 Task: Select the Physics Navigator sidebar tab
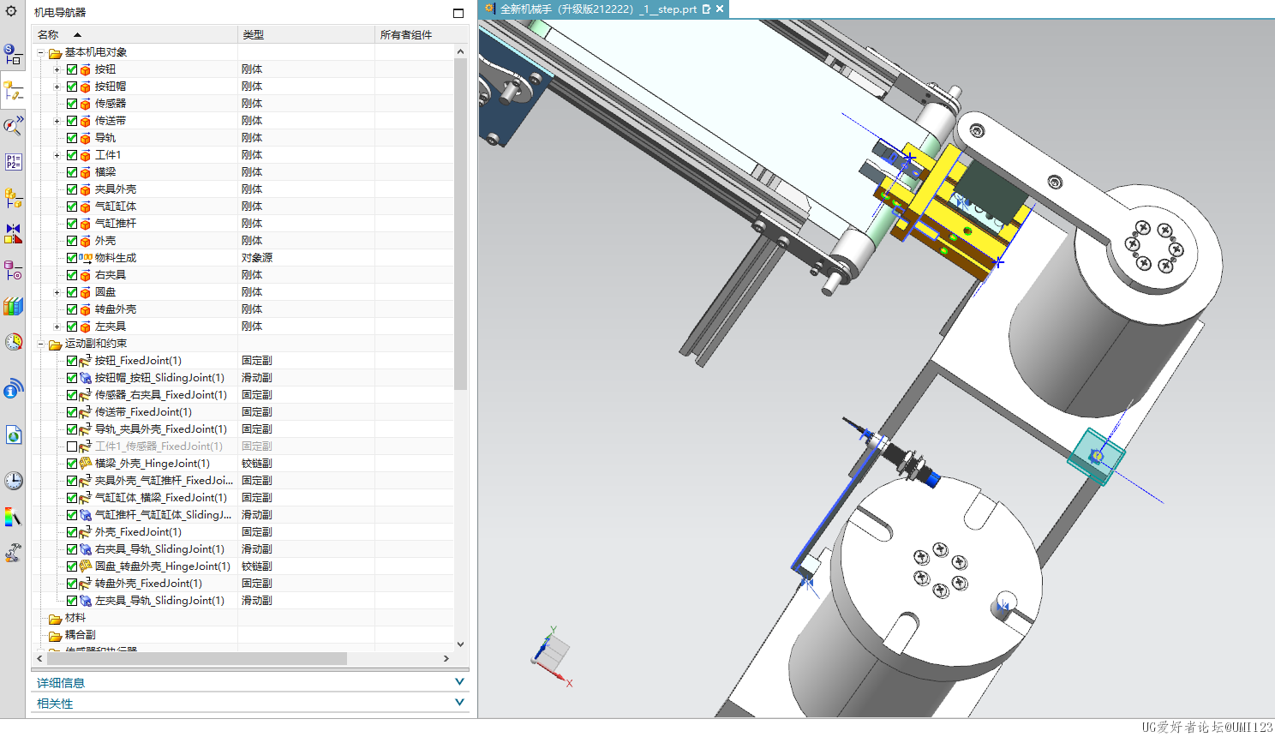click(x=13, y=90)
